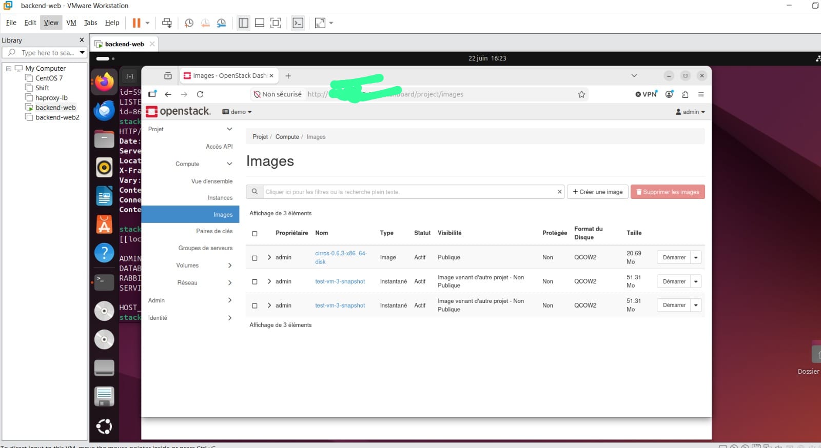The image size is (821, 448).
Task: Tick the select-all images header checkbox
Action: (x=255, y=234)
